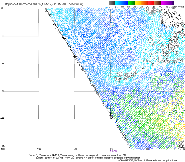Click the red 30-35 knots legend band
The image size is (185, 162).
[151, 3]
